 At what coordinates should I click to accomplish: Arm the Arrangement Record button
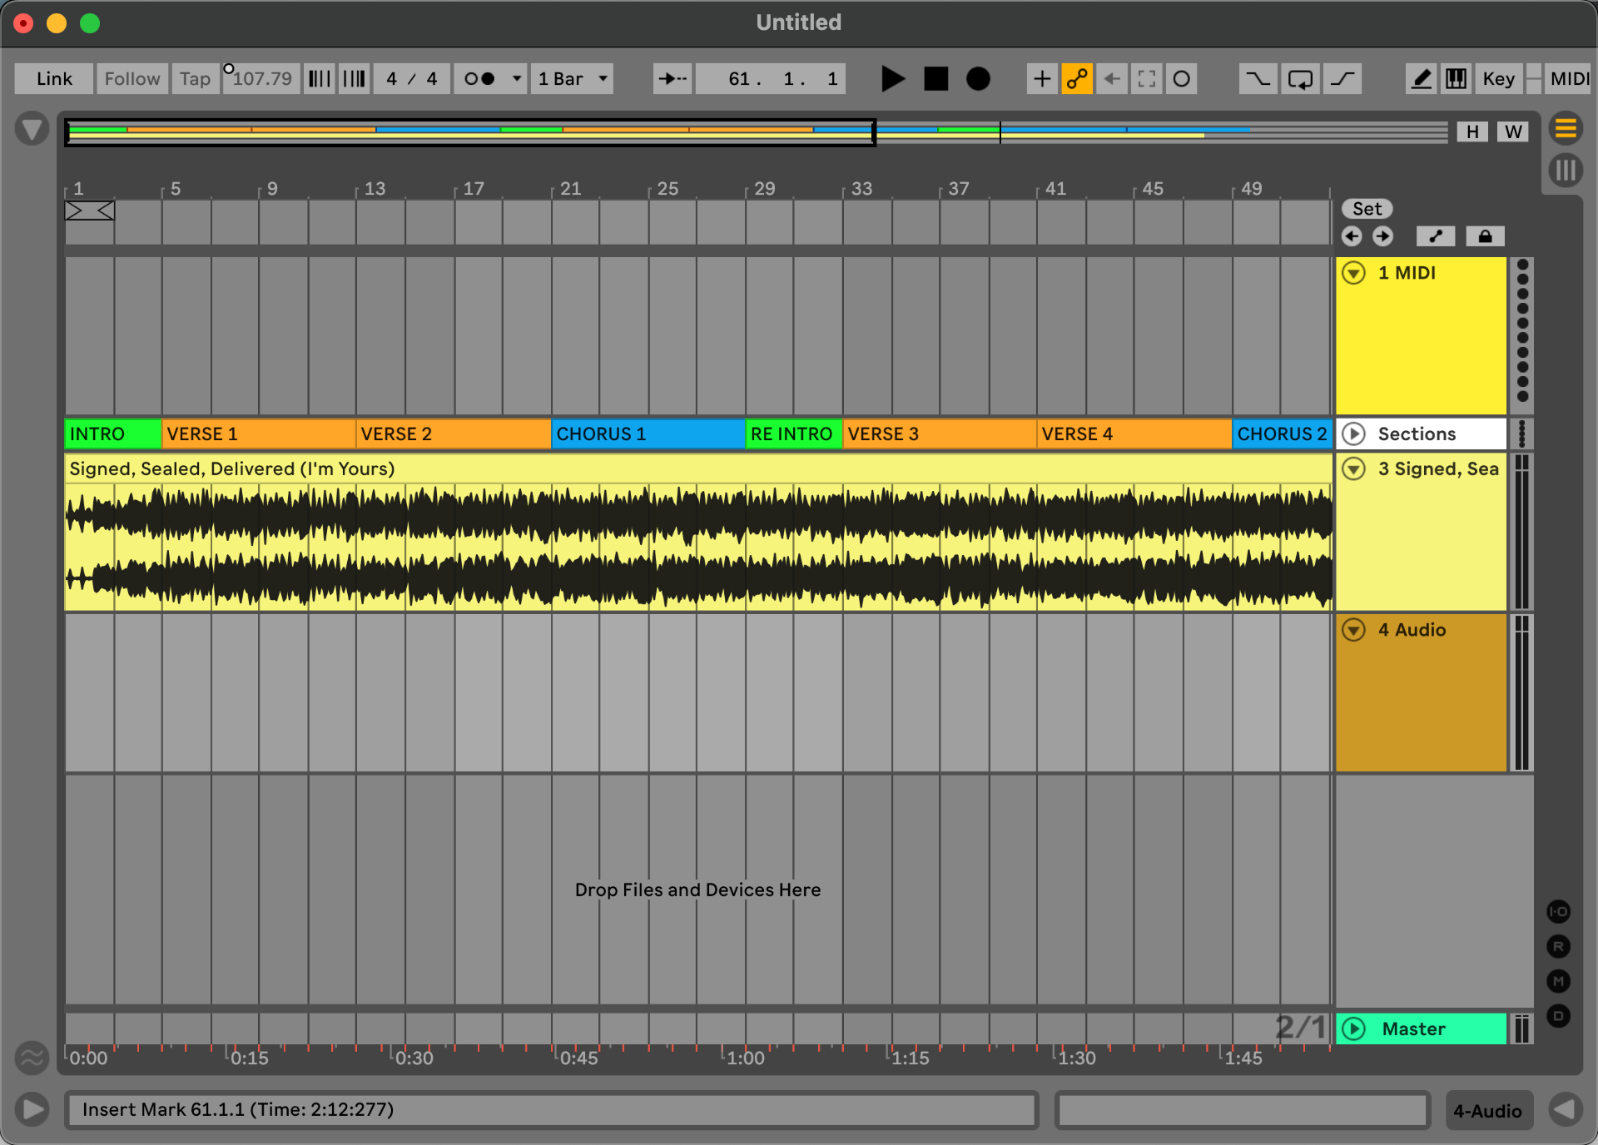[x=978, y=79]
